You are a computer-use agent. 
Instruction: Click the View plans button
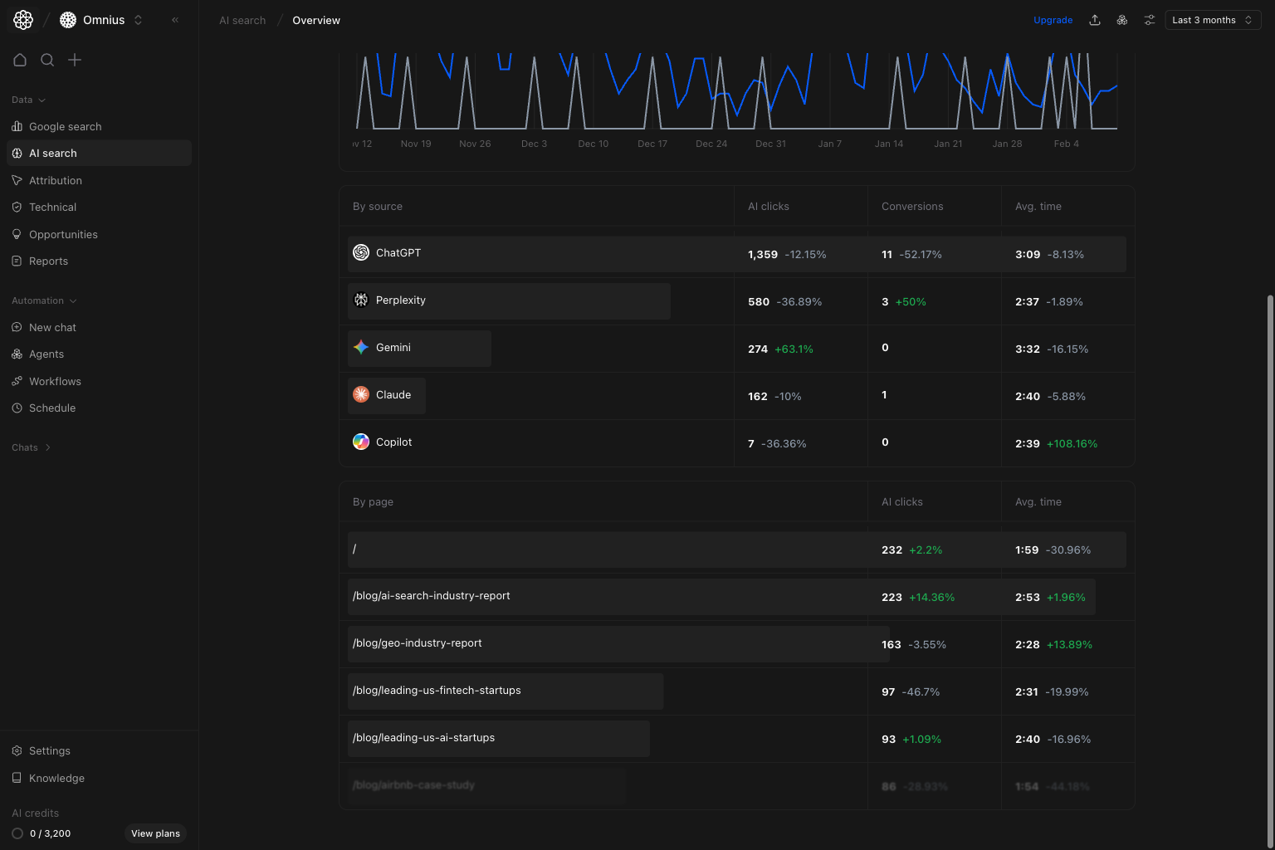[155, 833]
